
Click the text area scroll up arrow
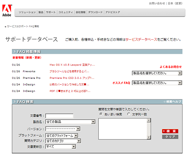[149, 120]
